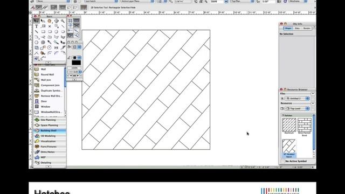Choose the Zoom magnifier tool
Image resolution: width=345 pixels, height=194 pixels.
[x=63, y=21]
